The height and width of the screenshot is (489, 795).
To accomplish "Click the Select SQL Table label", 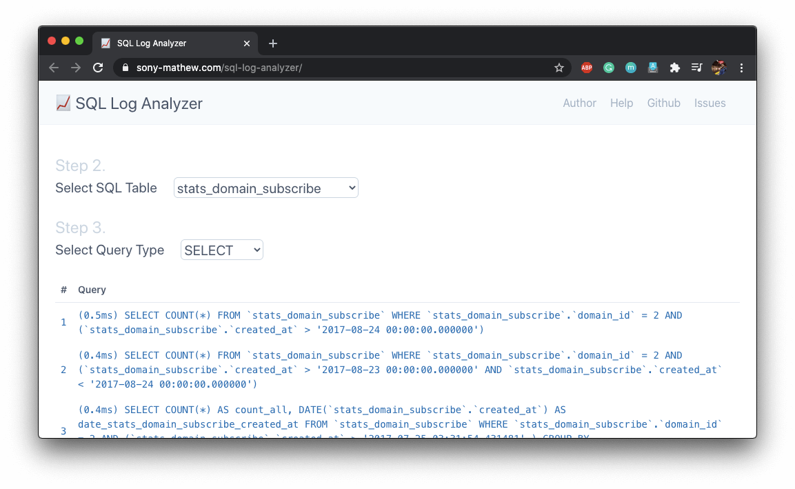I will tap(106, 188).
